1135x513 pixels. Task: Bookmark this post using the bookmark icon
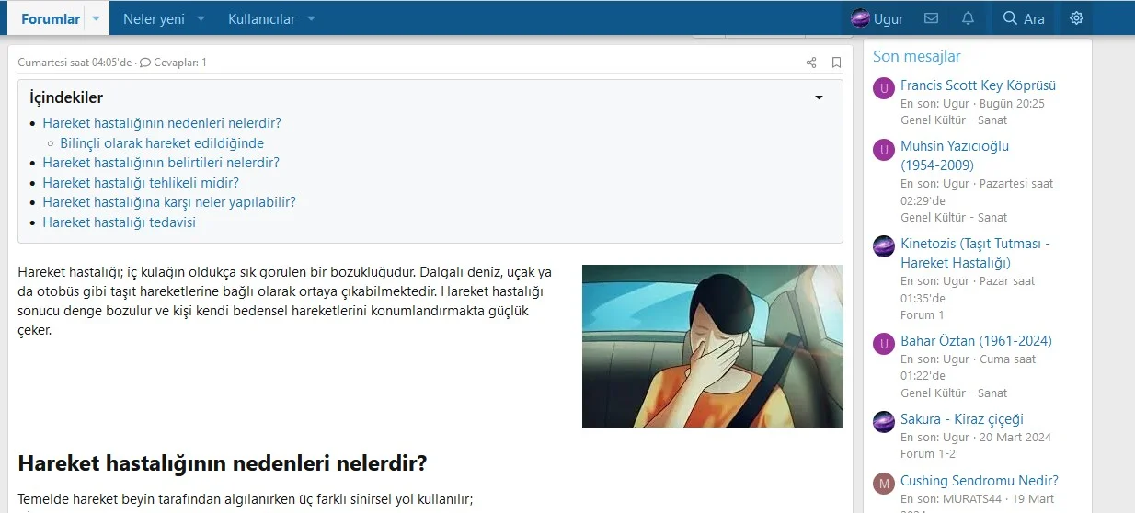coord(836,63)
